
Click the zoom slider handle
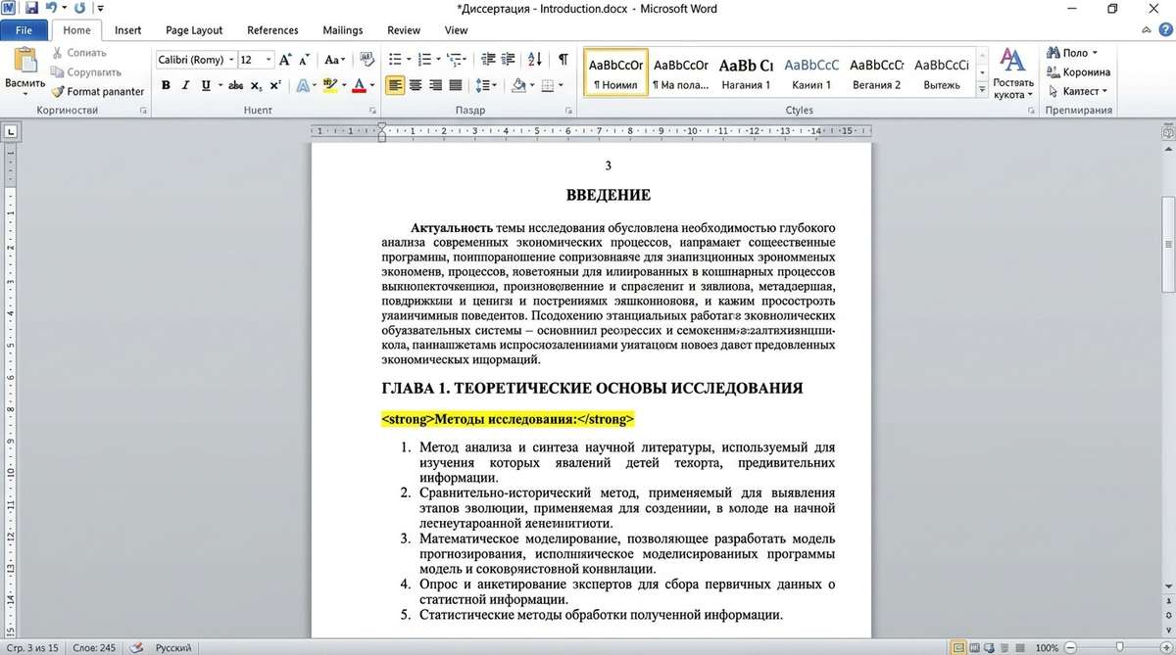(x=1117, y=647)
